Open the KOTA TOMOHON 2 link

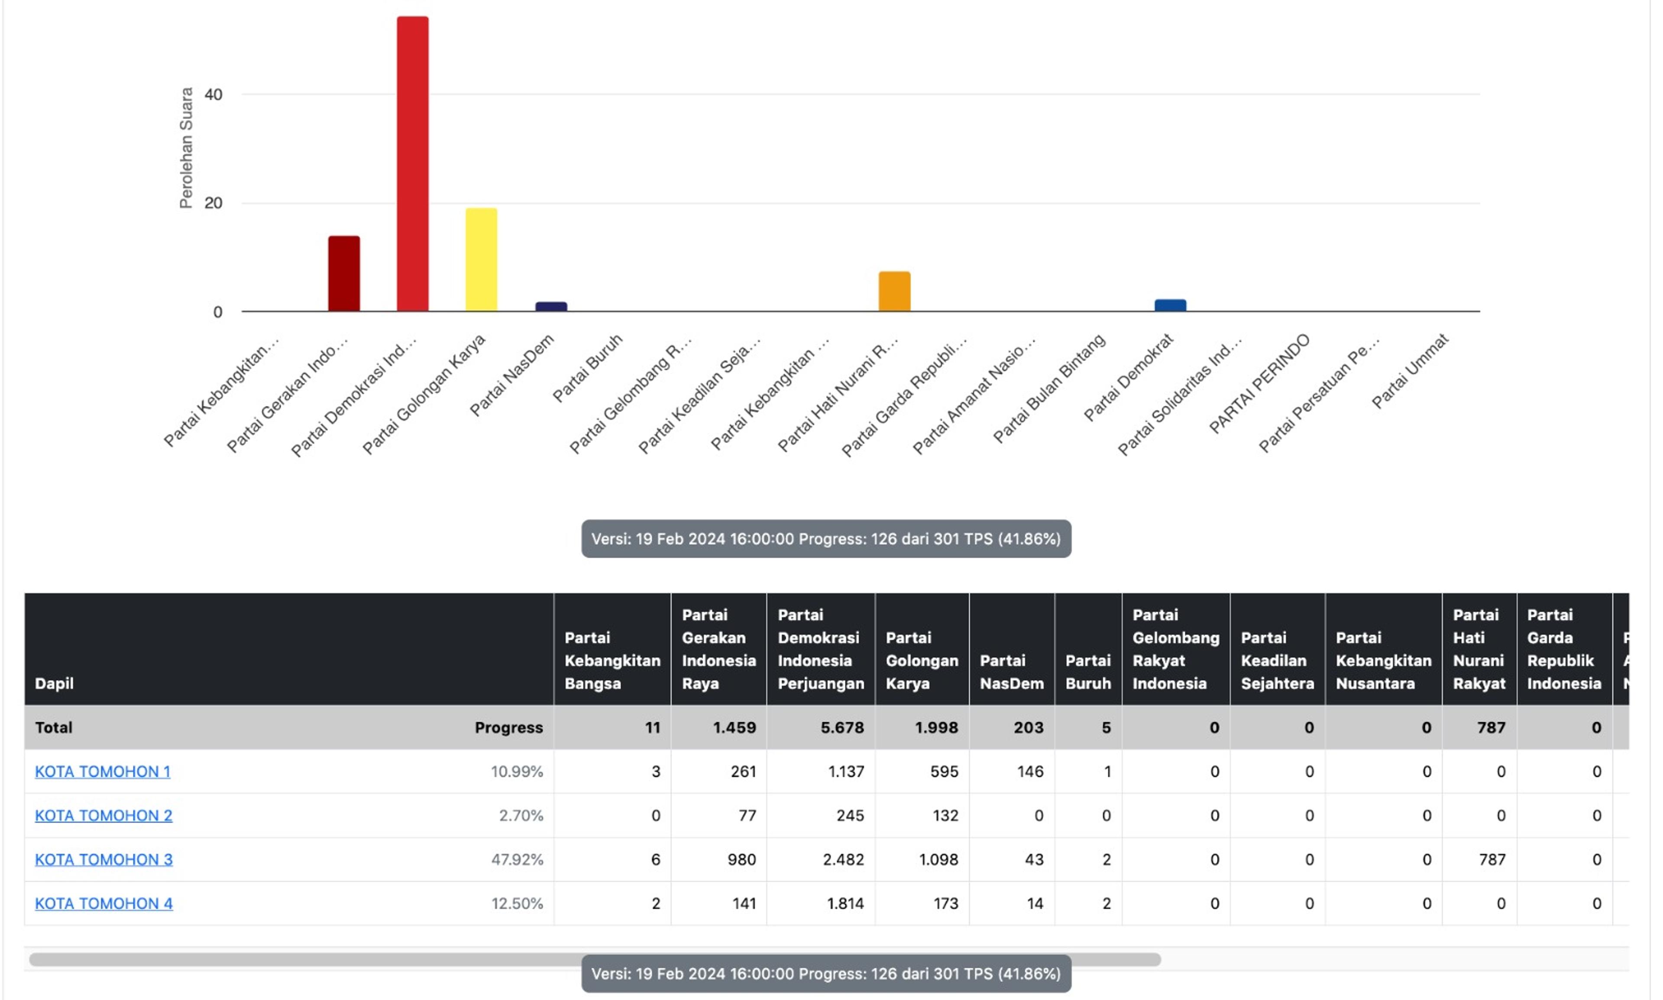[x=103, y=815]
